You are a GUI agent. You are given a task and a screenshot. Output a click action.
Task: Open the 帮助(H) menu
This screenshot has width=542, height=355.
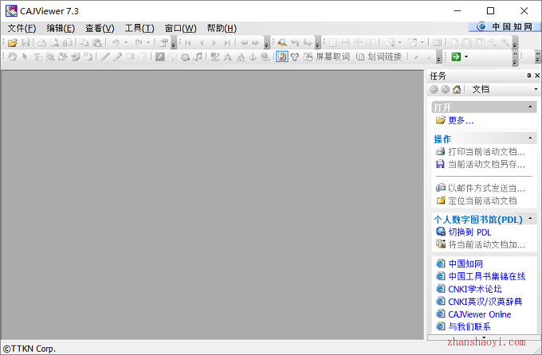tap(222, 29)
